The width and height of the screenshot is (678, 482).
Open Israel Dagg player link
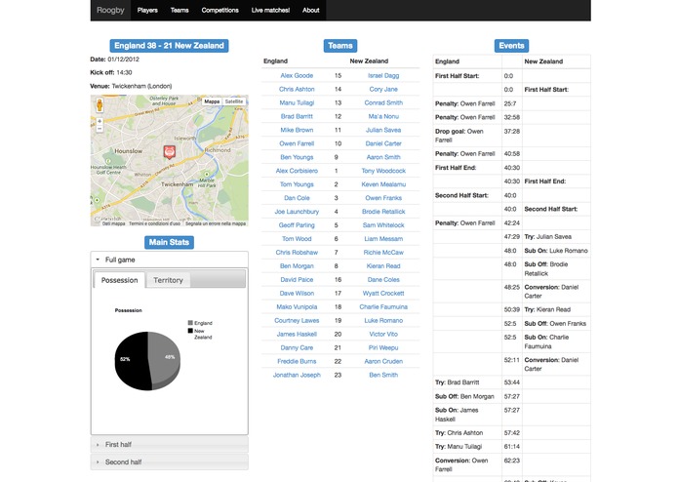point(383,75)
